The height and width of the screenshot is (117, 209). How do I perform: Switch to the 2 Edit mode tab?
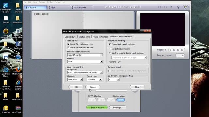click(58, 8)
